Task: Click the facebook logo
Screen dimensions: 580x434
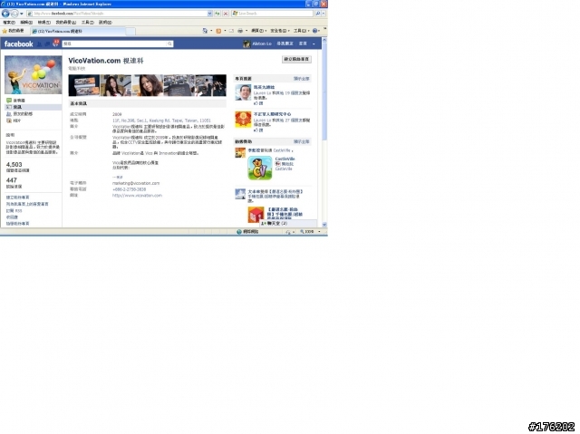Action: tap(18, 44)
